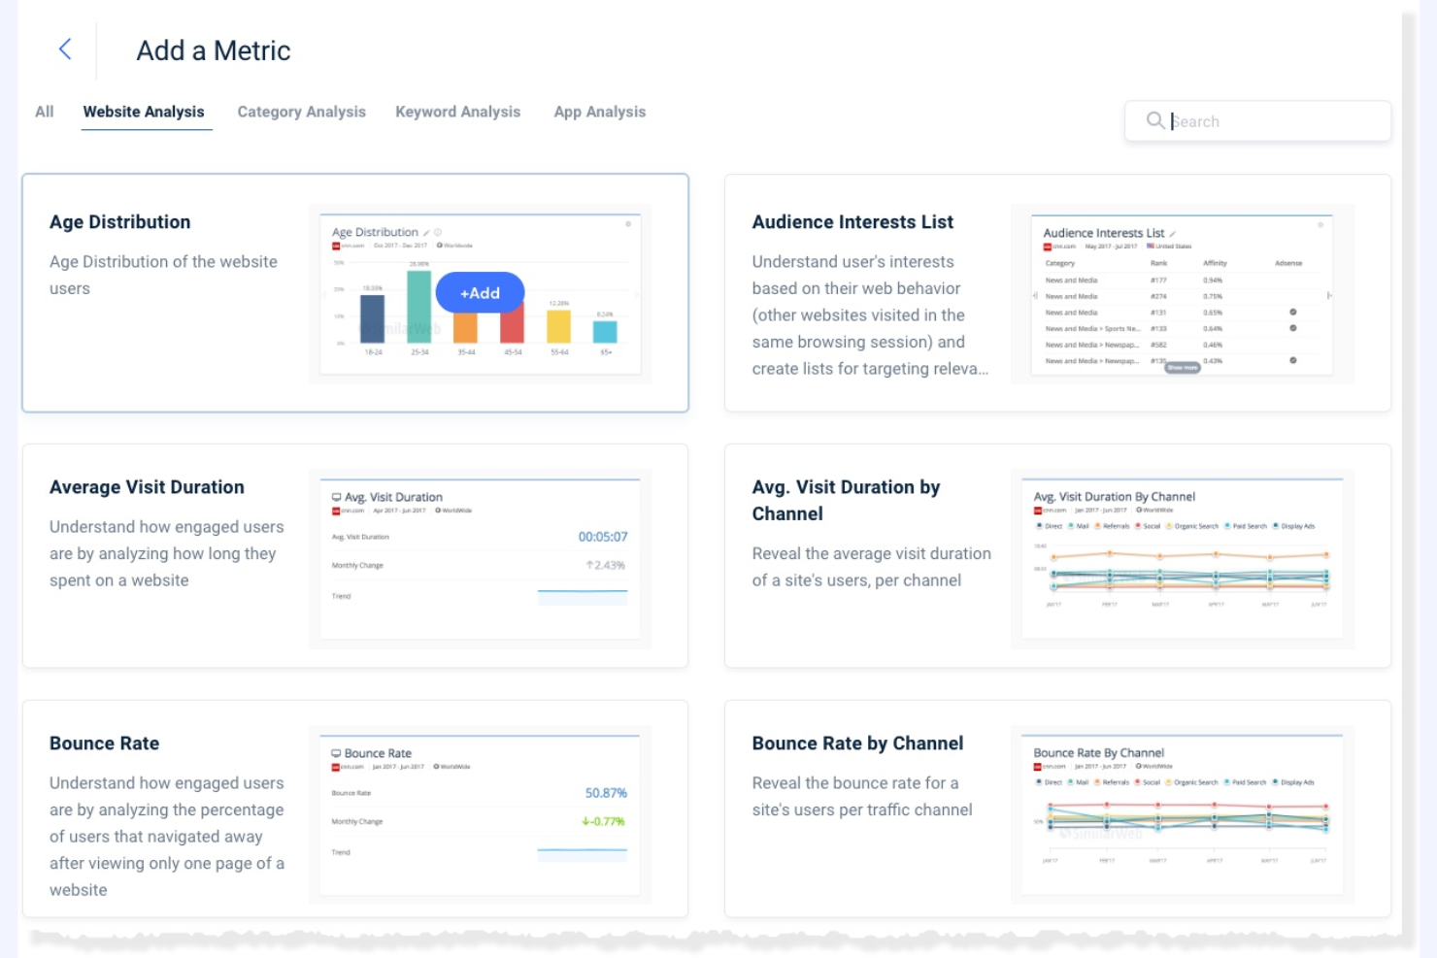Click the Worldwide globe icon in the Avg. Visit Duration preview
Viewport: 1437px width, 958px height.
[438, 511]
